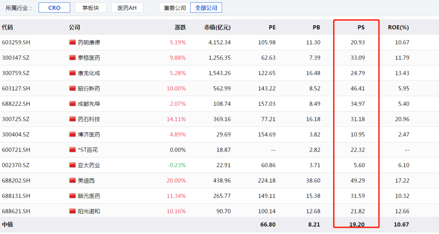Switch to 重要公司 company filter
The image size is (439, 234).
[x=175, y=8]
